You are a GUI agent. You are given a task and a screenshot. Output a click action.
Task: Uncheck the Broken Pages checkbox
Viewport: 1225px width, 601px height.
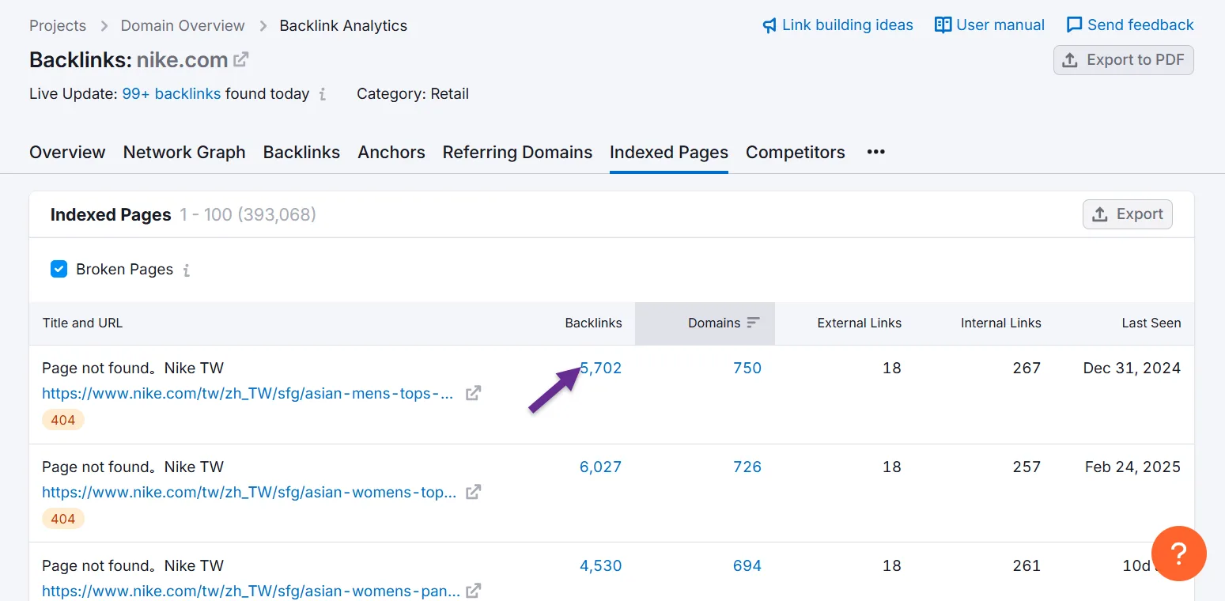(59, 270)
